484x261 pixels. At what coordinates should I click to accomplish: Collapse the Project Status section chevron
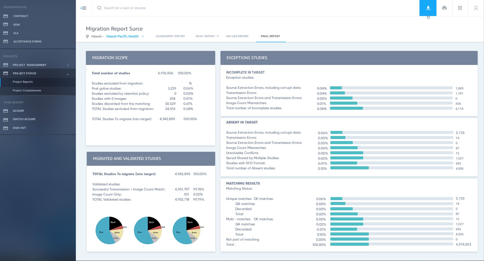68,74
